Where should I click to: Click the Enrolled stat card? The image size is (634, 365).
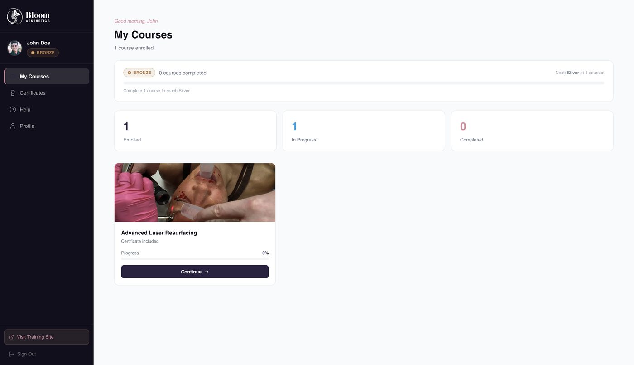(x=195, y=131)
